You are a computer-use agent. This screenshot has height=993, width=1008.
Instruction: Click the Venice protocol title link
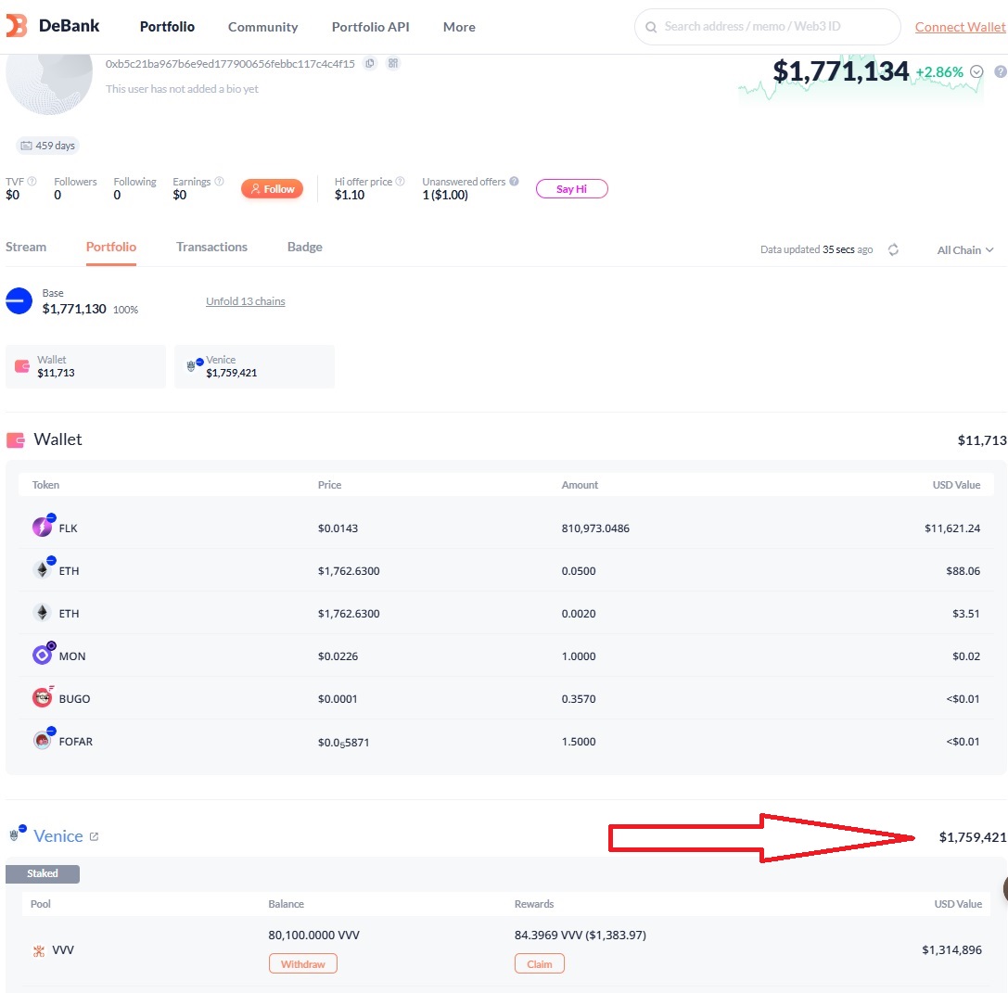[57, 835]
